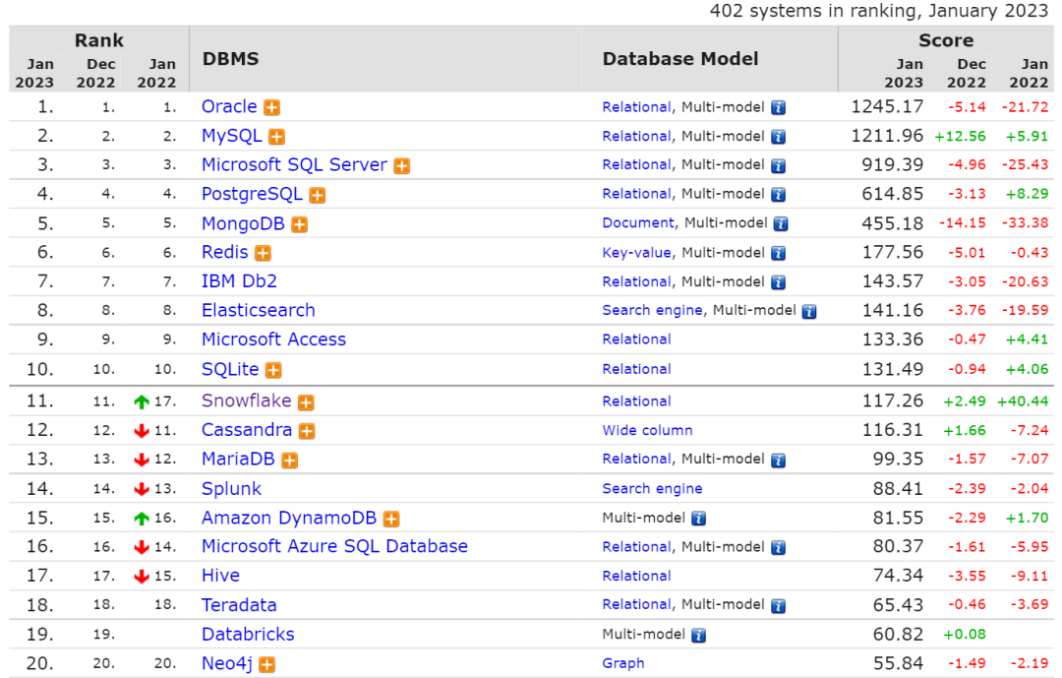Open multi-model info for Databricks

click(699, 635)
